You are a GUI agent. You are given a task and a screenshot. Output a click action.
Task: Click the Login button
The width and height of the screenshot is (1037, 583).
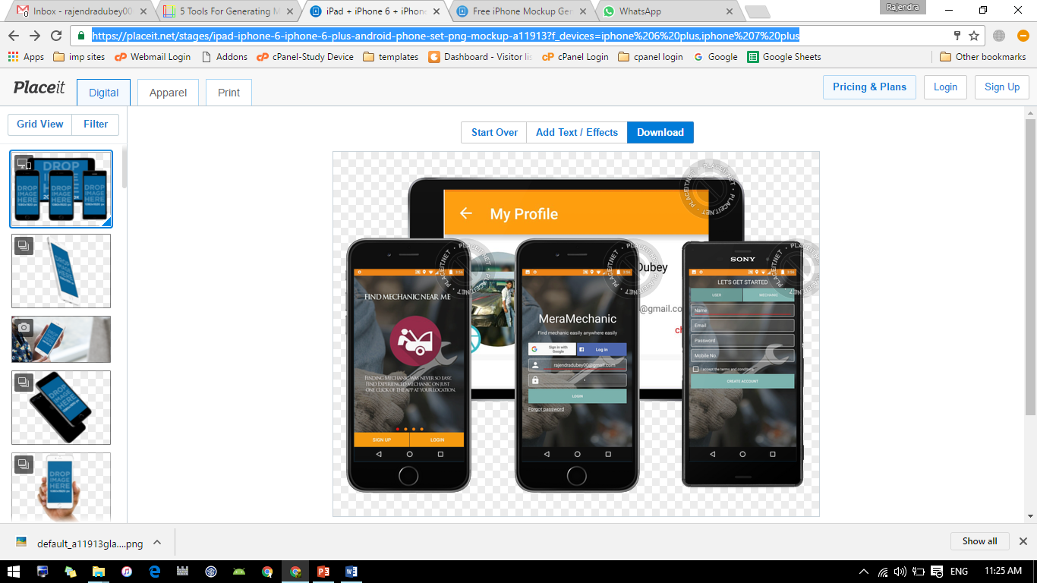[945, 87]
